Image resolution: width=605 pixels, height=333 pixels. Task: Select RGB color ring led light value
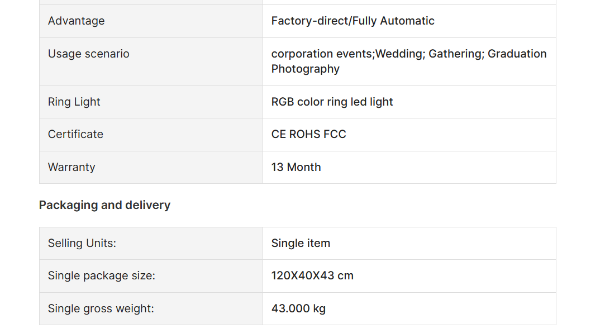[332, 102]
